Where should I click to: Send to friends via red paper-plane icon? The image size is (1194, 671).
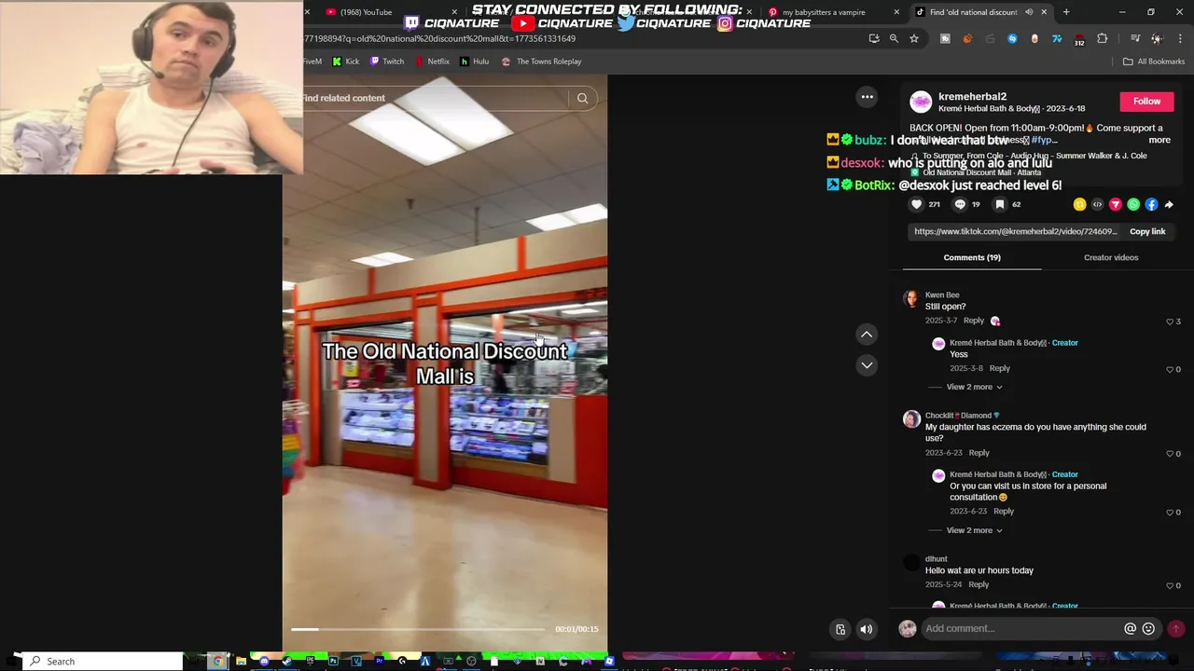point(1115,204)
